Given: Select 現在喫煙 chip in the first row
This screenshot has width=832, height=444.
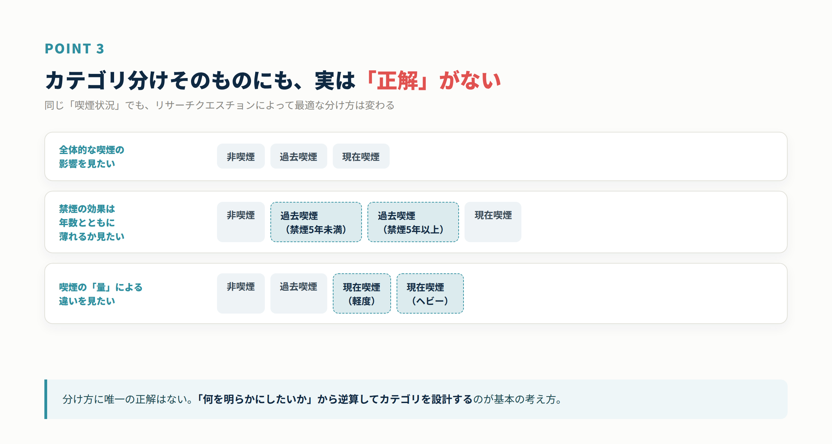Looking at the screenshot, I should click(361, 156).
